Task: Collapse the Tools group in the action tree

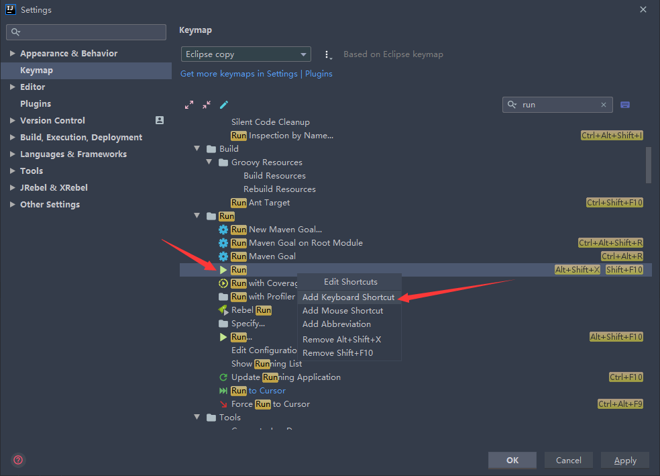Action: click(197, 417)
